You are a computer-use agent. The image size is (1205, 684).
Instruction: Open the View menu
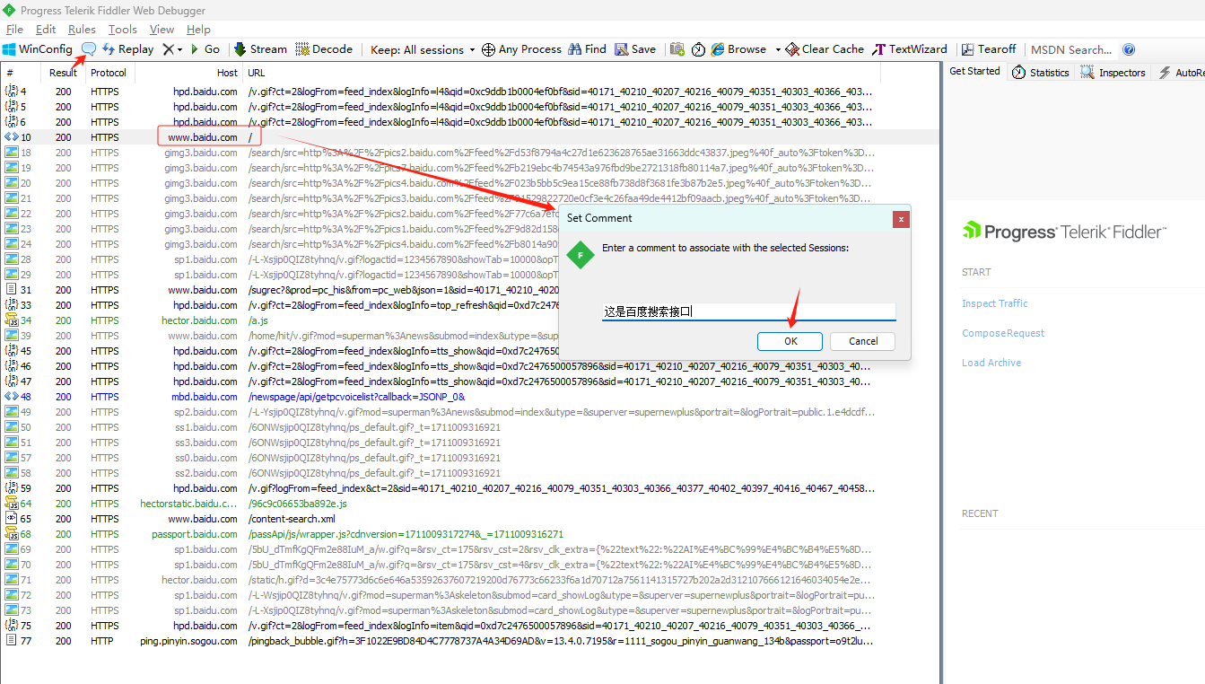pos(162,29)
